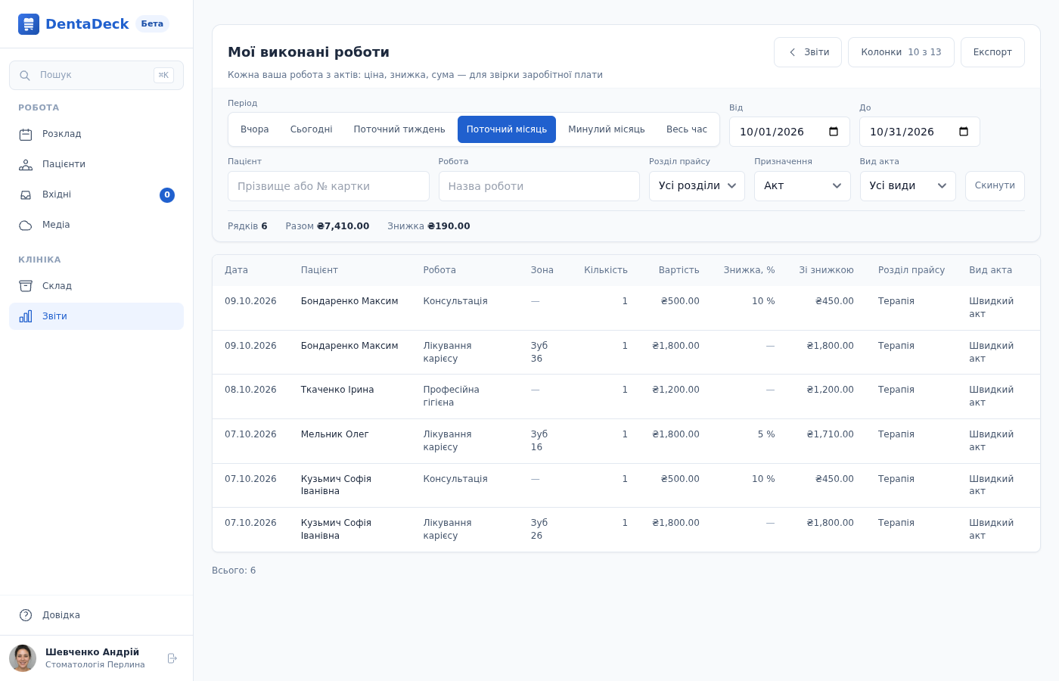1059x681 pixels.
Task: Click Зуб 36 zone cell
Action: [x=539, y=352]
